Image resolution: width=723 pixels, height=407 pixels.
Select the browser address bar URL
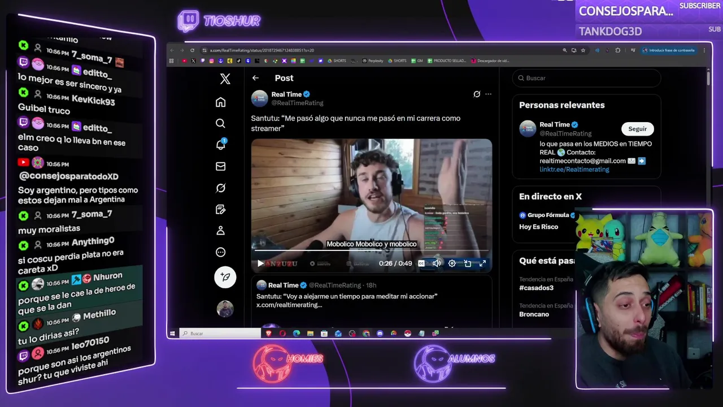[x=262, y=50]
